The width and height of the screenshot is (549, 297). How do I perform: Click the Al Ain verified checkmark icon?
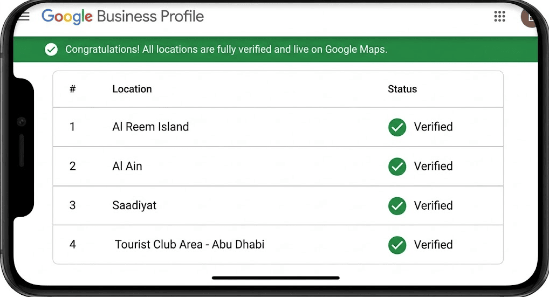pyautogui.click(x=397, y=166)
